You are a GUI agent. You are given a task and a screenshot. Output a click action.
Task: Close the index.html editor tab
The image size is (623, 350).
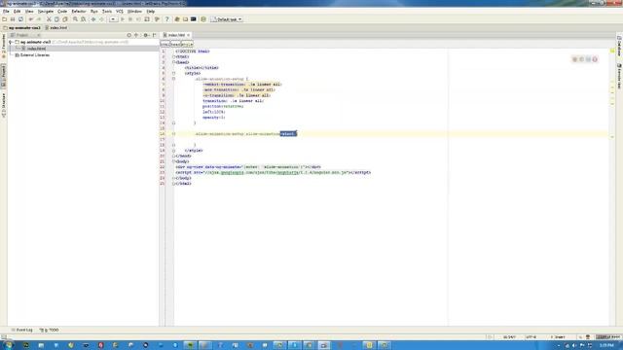pos(189,35)
